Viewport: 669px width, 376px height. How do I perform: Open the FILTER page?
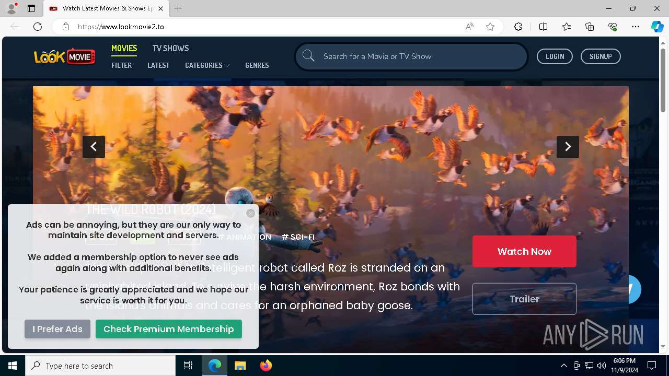[x=122, y=65]
